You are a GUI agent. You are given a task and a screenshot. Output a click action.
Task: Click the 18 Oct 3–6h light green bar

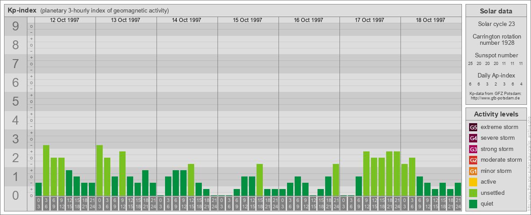tap(412, 177)
